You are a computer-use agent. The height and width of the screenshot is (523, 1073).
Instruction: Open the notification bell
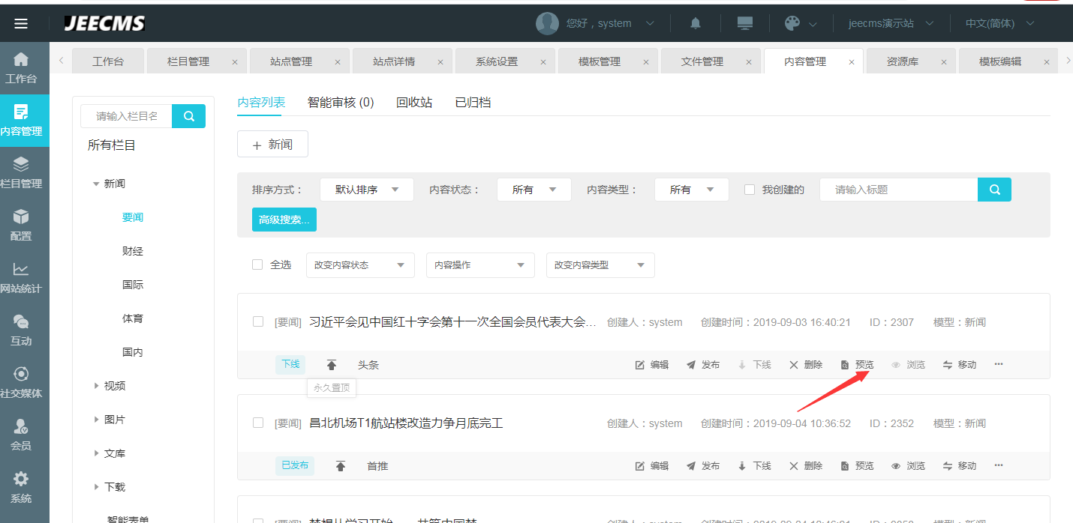pyautogui.click(x=696, y=23)
